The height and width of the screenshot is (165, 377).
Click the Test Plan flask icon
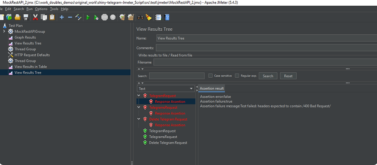pos(5,26)
